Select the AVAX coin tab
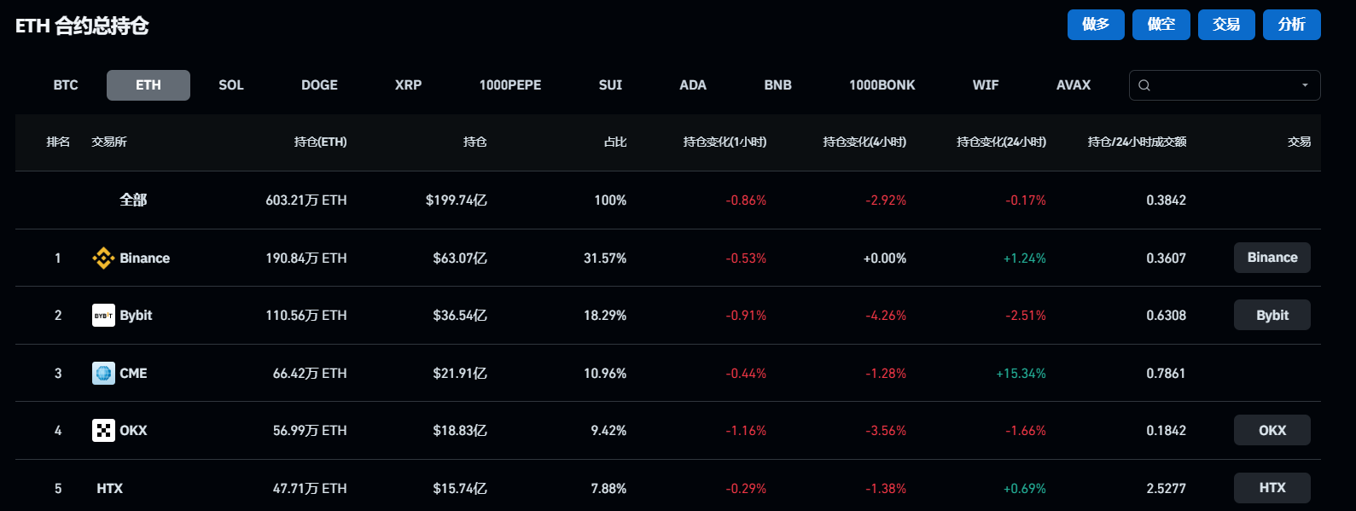Viewport: 1356px width, 511px height. pyautogui.click(x=1074, y=85)
